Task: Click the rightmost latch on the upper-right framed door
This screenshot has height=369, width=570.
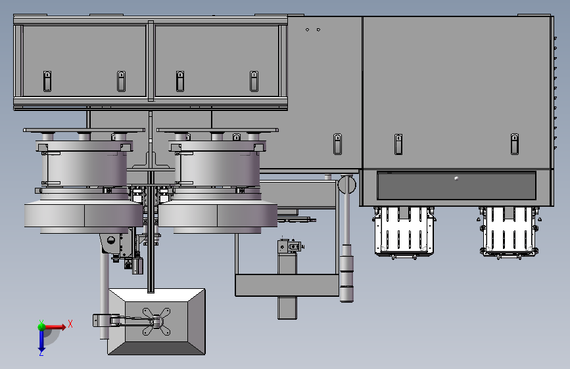Action: click(x=254, y=81)
